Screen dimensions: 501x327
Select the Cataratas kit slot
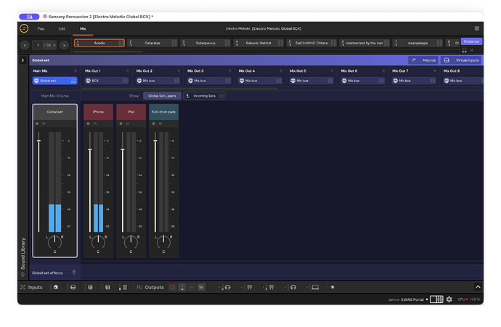pyautogui.click(x=152, y=43)
